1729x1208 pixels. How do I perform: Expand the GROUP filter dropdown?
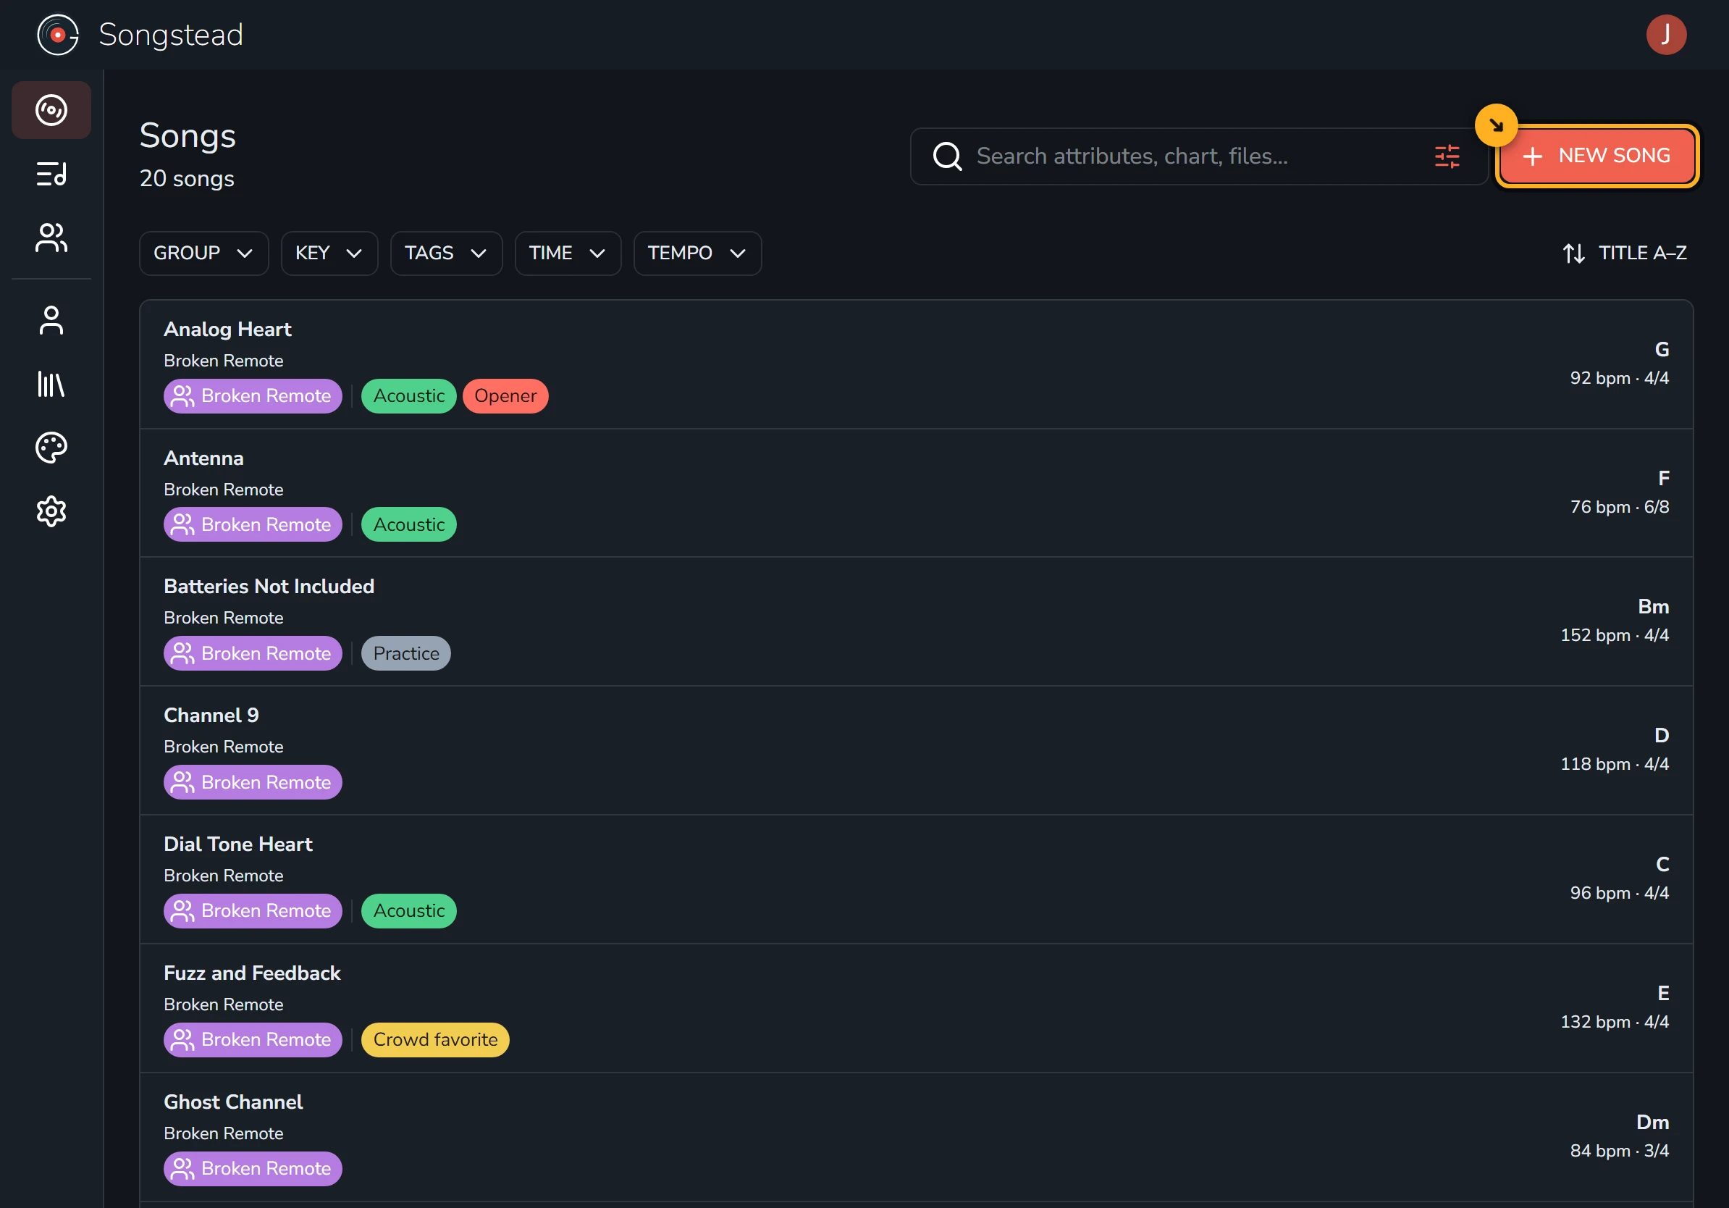[x=203, y=253]
